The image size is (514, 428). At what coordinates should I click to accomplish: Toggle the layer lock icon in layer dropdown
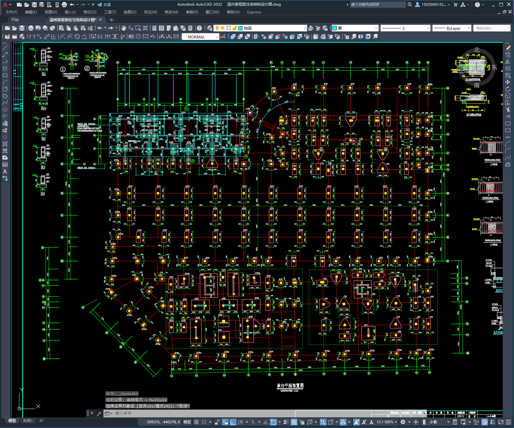point(235,28)
